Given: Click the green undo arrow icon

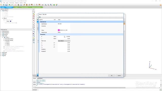Looking at the screenshot, I should (10, 5).
